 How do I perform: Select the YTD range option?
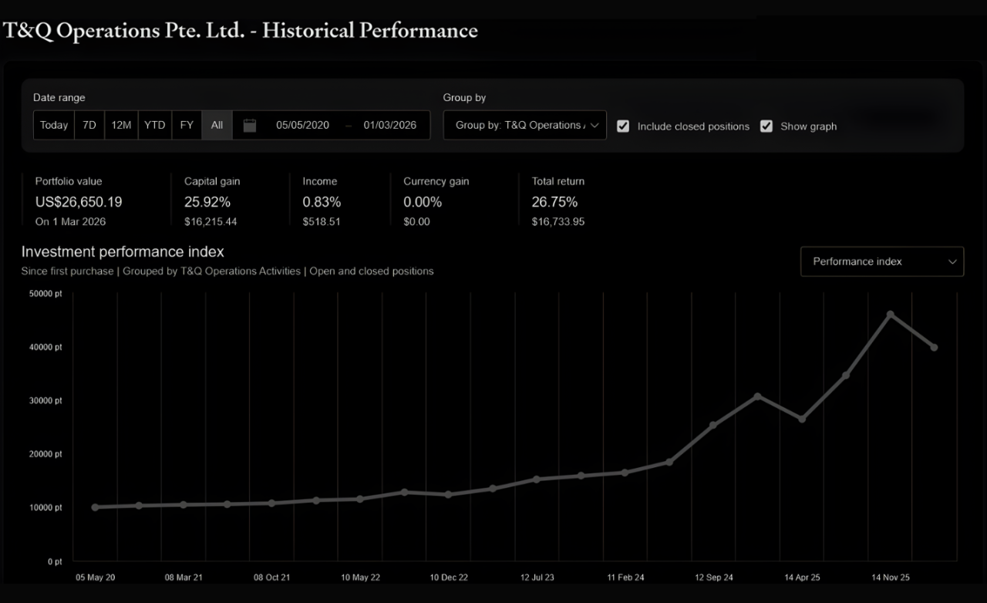pyautogui.click(x=155, y=126)
